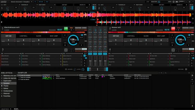Image resolution: width=195 pixels, height=110 pixels.
Task: Zoom out waveform with minus icon
Action: pyautogui.click(x=193, y=23)
